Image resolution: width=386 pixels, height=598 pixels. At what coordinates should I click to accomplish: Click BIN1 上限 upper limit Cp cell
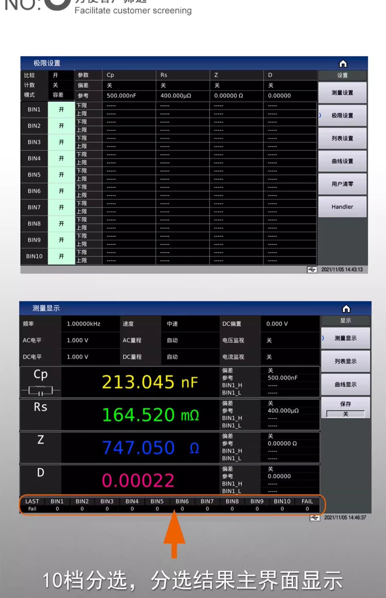(x=129, y=114)
